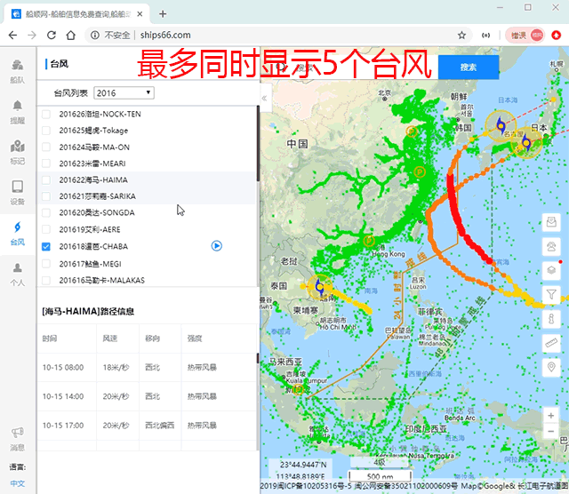This screenshot has width=569, height=494.
Task: Check typhoon 201621 SARIKA
Action: tap(46, 196)
